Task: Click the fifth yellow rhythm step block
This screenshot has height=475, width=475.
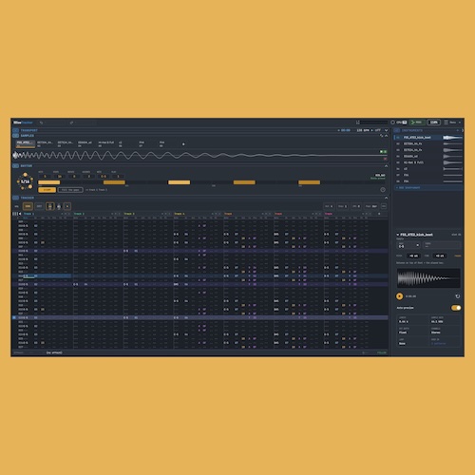Action: pyautogui.click(x=310, y=182)
